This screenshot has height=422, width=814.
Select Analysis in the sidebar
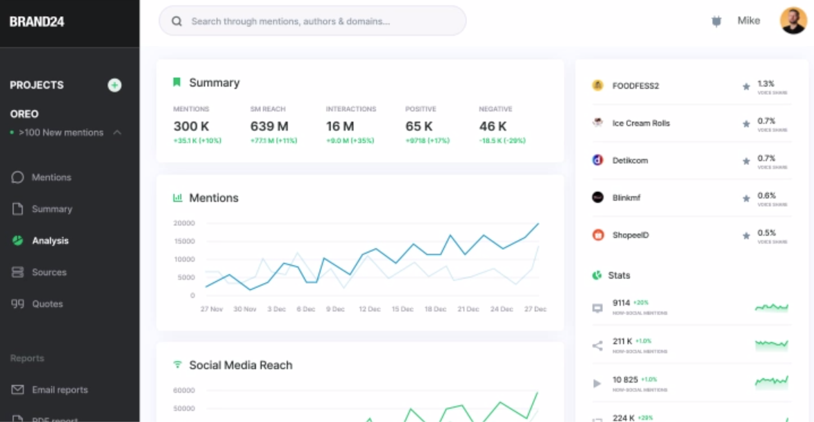[x=50, y=240]
